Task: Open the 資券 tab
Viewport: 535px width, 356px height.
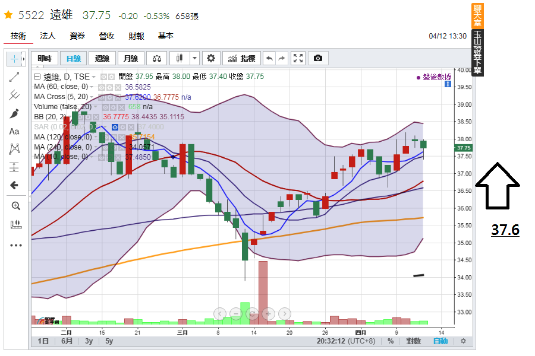Action: coord(77,36)
